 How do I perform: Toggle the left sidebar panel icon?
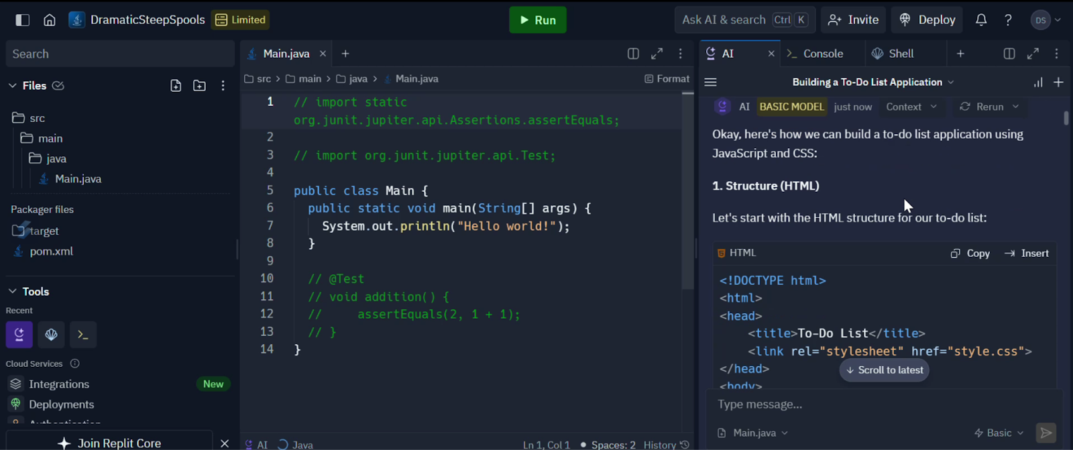[22, 20]
